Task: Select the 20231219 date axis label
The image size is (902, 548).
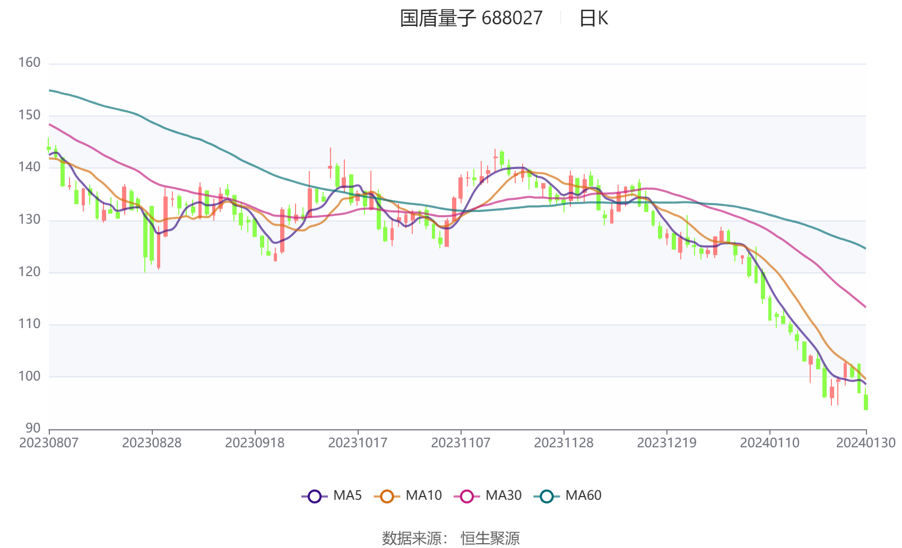Action: [666, 443]
